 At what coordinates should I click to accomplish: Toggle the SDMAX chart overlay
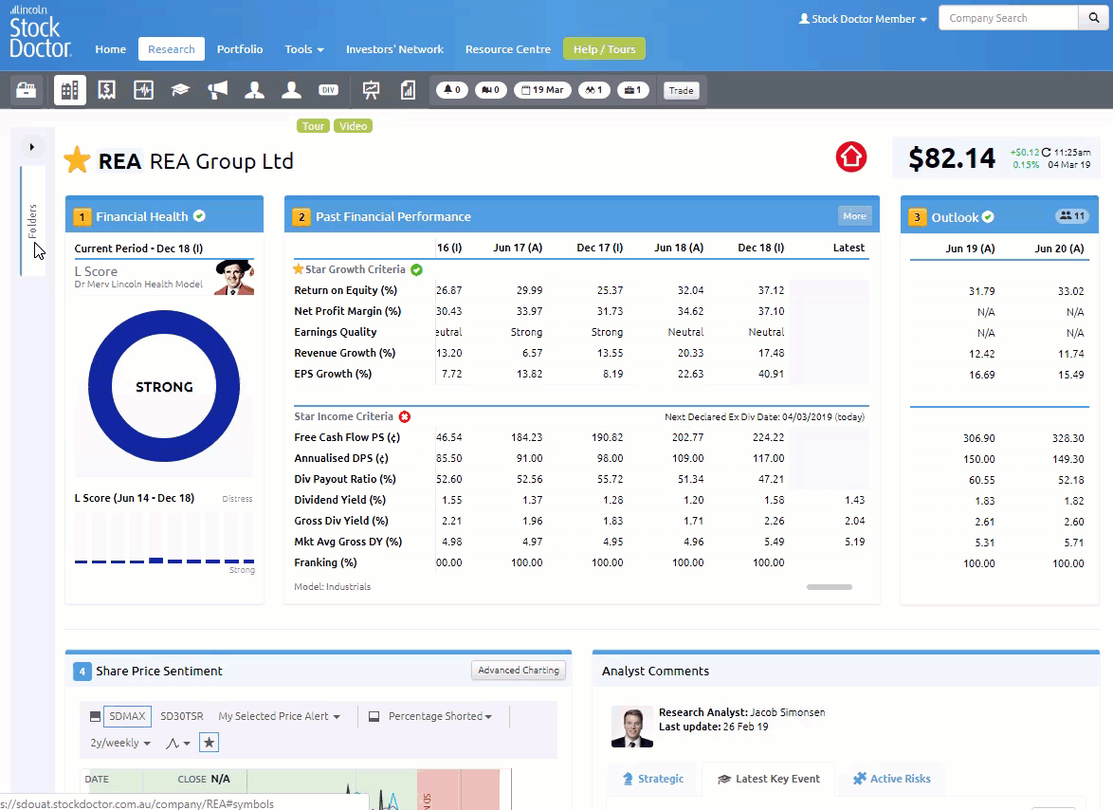[128, 716]
